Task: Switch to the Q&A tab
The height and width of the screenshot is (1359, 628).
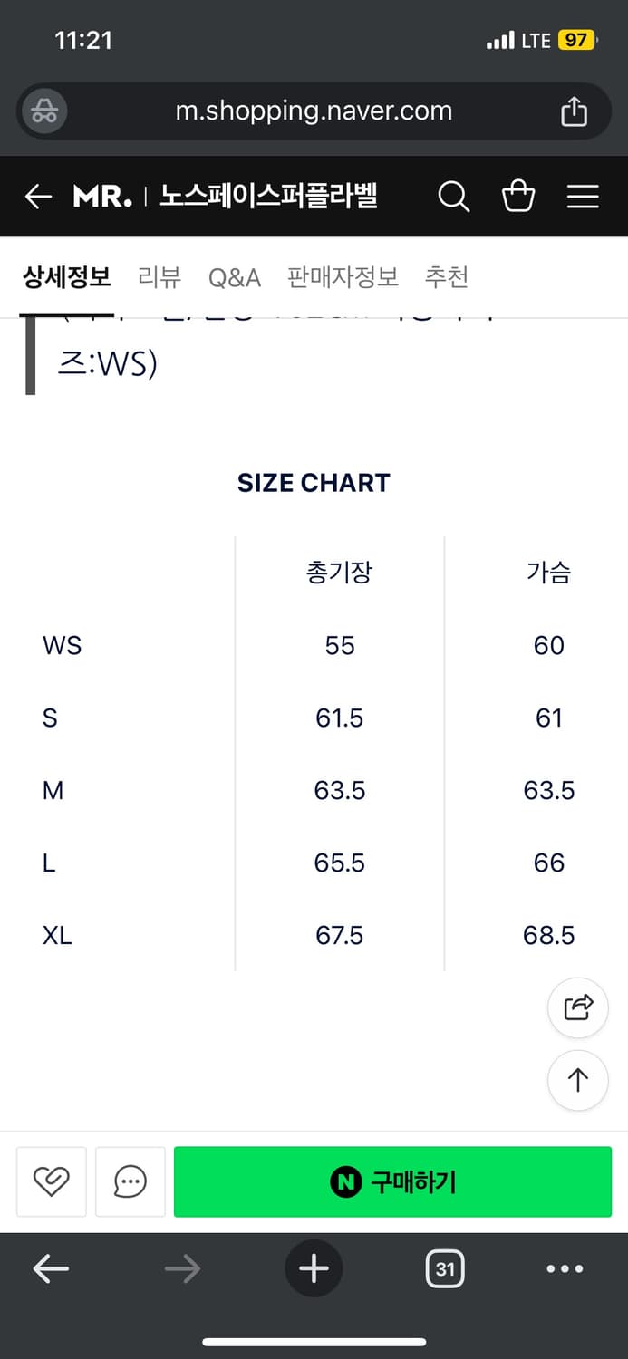Action: (x=234, y=277)
